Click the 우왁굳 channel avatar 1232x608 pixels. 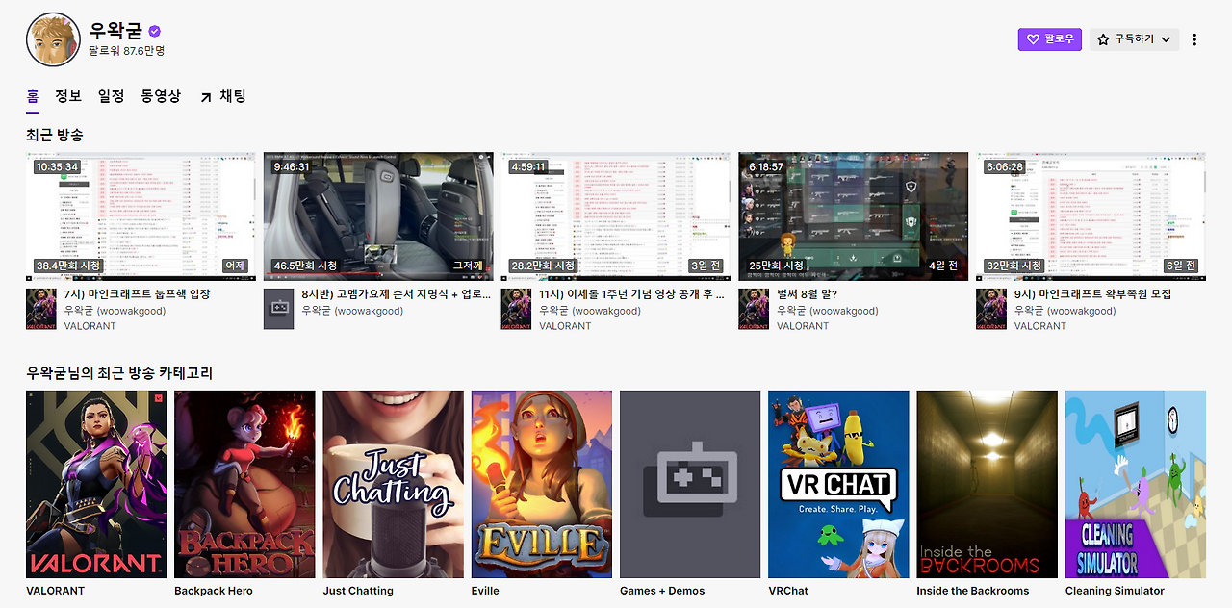click(x=53, y=39)
